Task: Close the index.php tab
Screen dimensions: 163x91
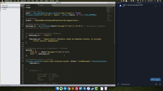Action: click(x=36, y=5)
